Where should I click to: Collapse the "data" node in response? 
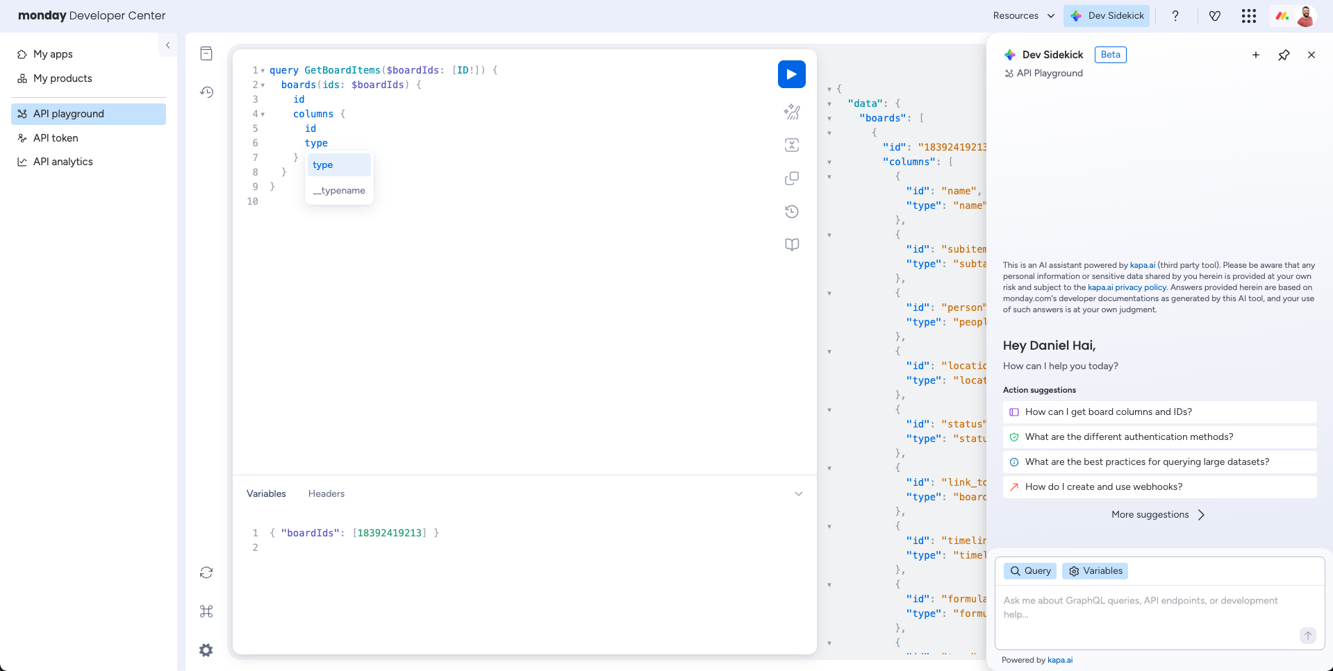point(829,104)
